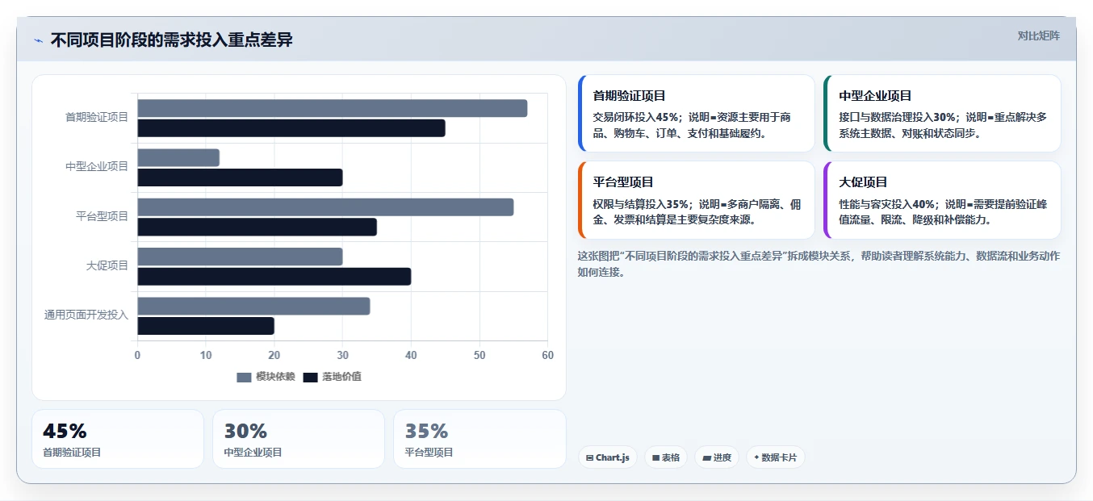Click the x-axis value 60
The image size is (1093, 501).
click(548, 355)
